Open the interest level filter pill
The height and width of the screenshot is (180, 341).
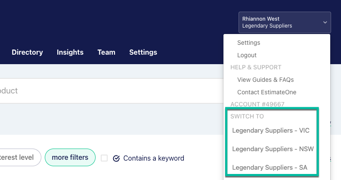click(x=19, y=157)
